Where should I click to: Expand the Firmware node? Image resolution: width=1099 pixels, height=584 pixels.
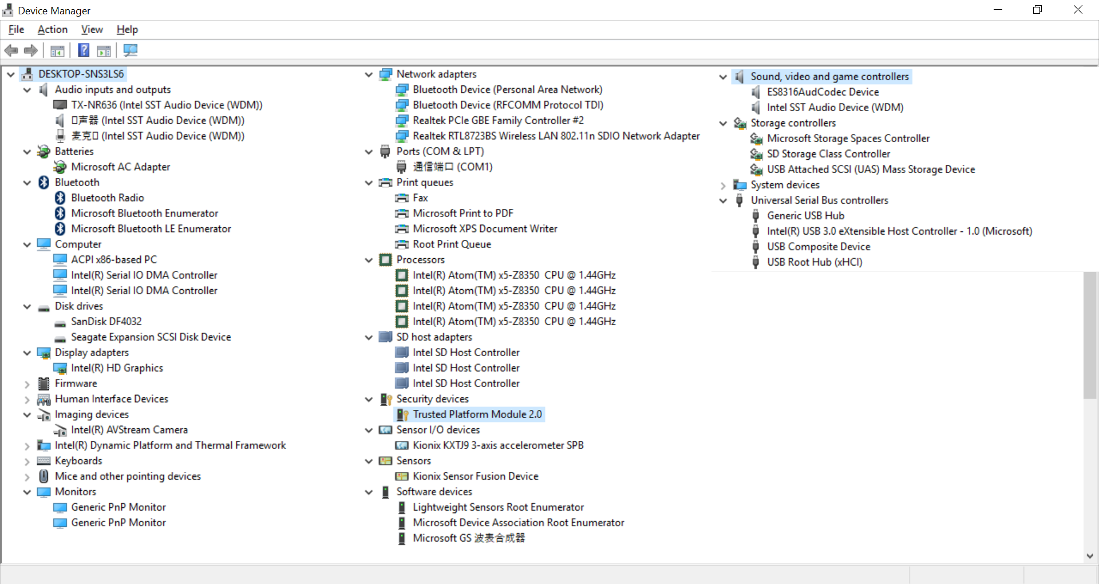27,384
